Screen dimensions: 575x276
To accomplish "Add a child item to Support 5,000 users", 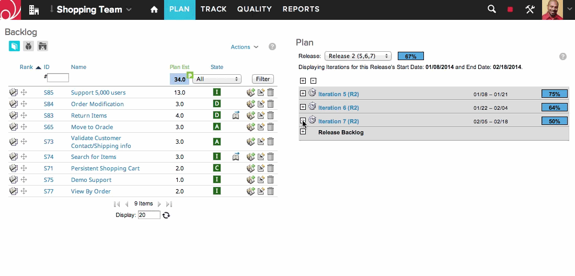I will tap(251, 93).
